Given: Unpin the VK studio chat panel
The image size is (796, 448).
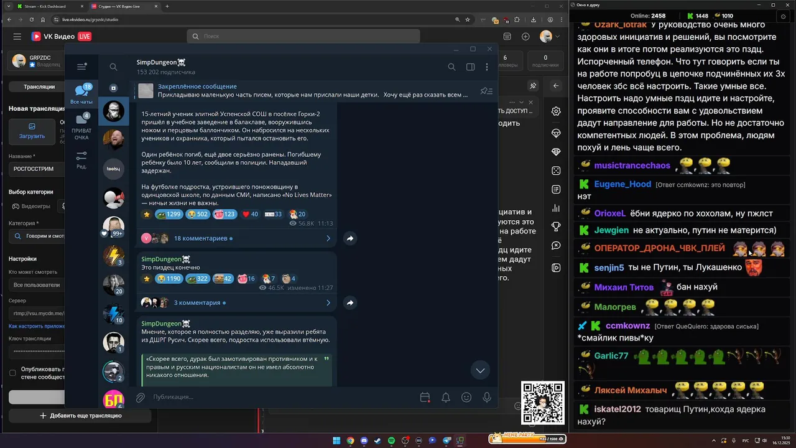Looking at the screenshot, I should click(533, 86).
